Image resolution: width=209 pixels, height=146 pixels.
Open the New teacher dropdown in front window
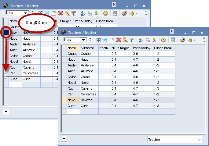(x=83, y=40)
